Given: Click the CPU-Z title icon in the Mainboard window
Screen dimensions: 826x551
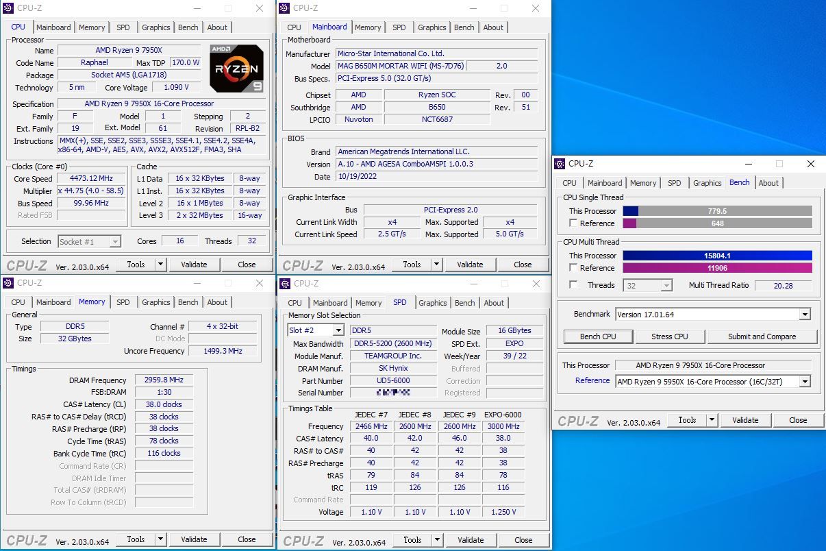Looking at the screenshot, I should tap(284, 8).
